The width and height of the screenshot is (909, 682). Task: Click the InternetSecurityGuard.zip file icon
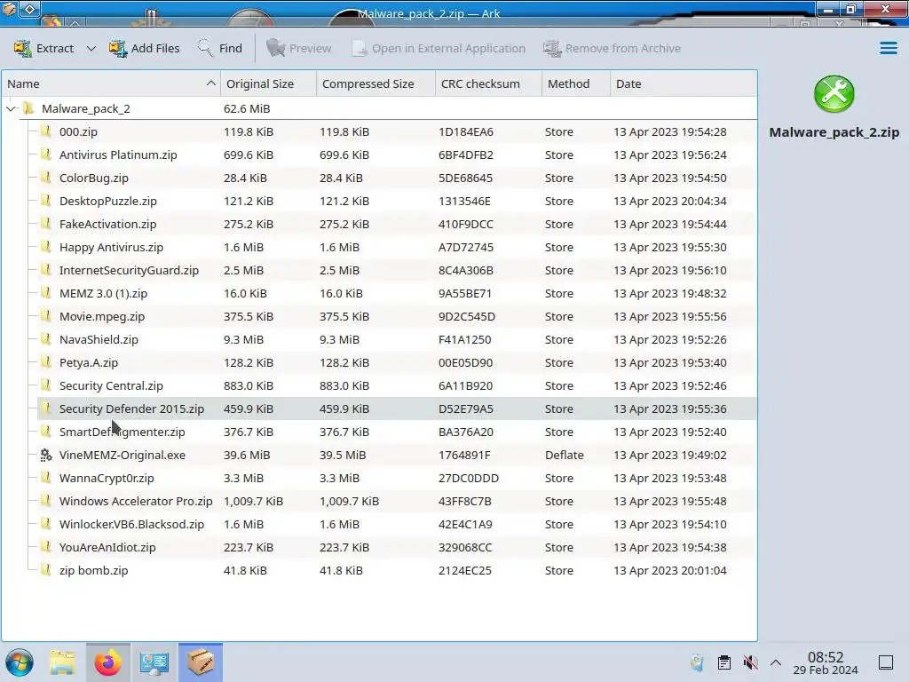pos(46,270)
